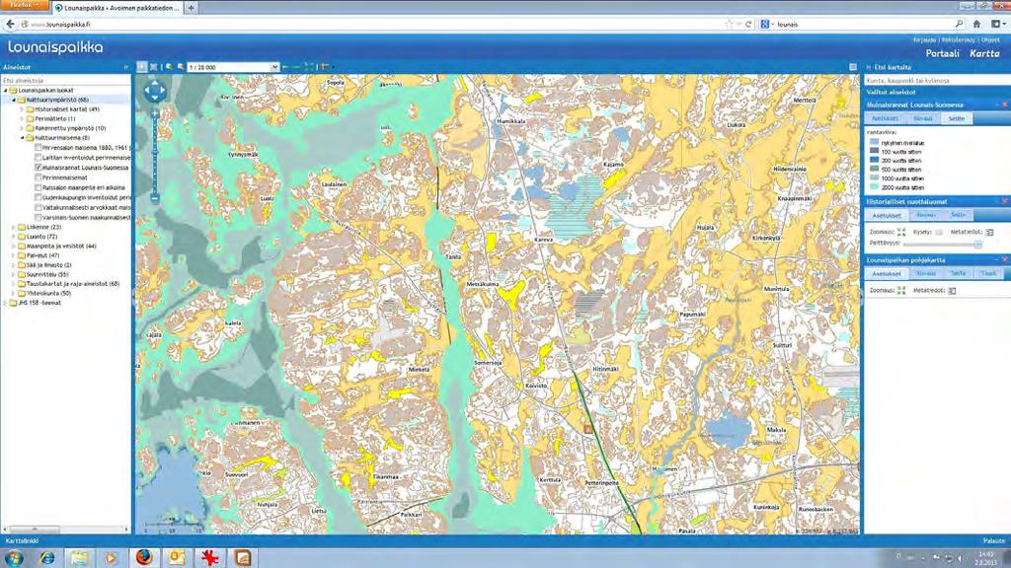This screenshot has width=1011, height=568.
Task: Open the Firefox menu button
Action: tap(25, 5)
